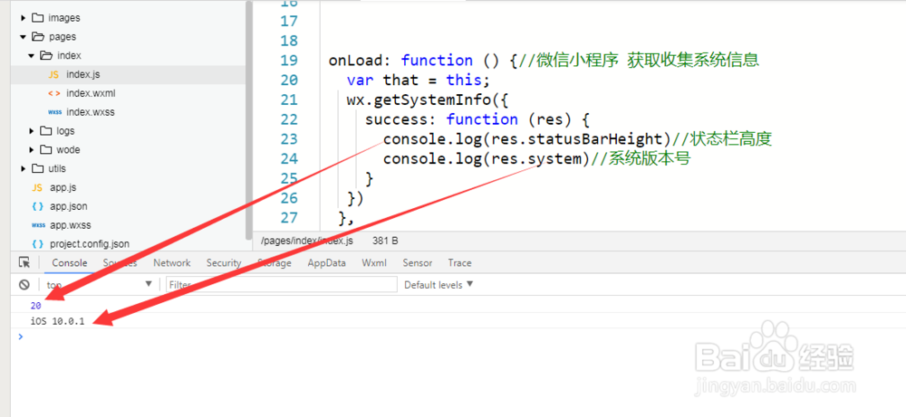Viewport: 906px width, 417px height.
Task: Focus the console Filter field
Action: 282,284
